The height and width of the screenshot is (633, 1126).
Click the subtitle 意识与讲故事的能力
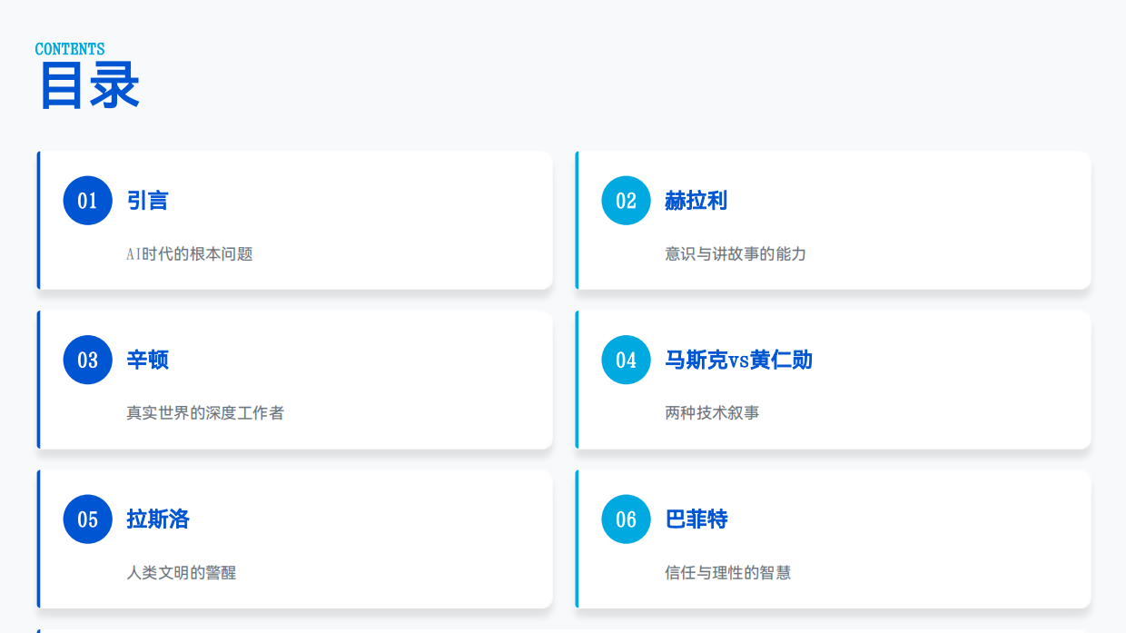[x=733, y=254]
